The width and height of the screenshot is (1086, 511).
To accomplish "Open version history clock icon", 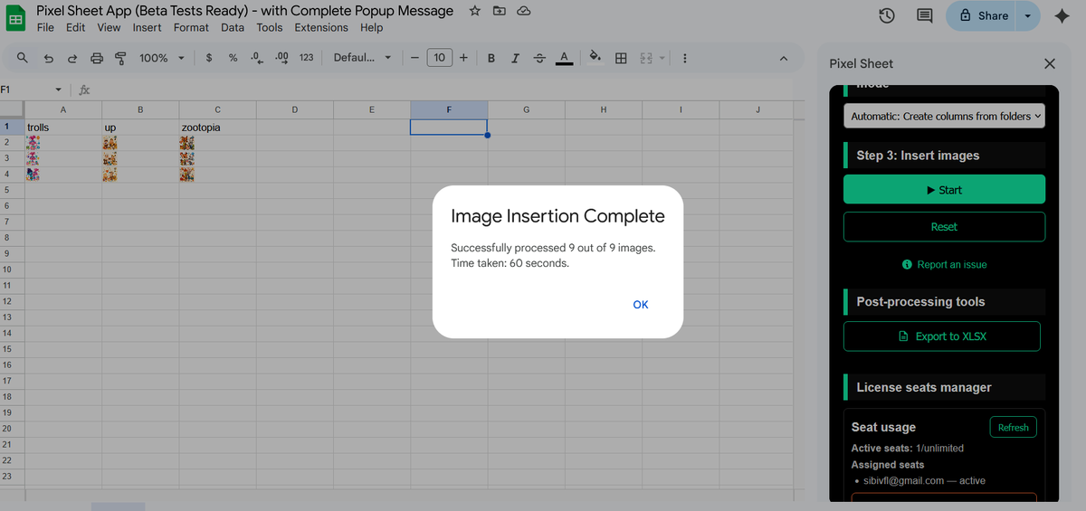I will tap(887, 15).
